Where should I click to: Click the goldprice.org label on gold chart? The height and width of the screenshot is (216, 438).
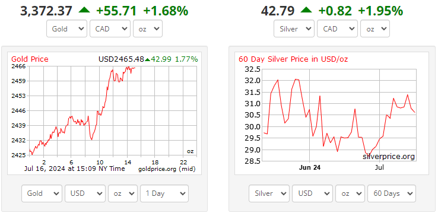point(157,169)
